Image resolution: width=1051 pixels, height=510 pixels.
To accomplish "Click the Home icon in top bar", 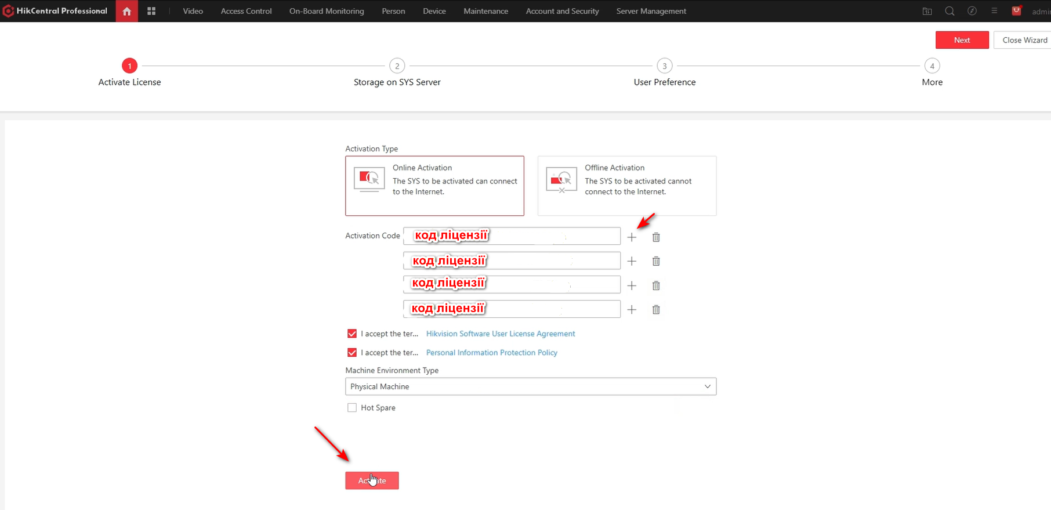I will tap(126, 11).
